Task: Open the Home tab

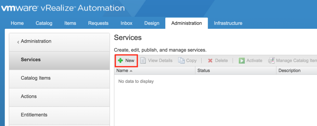Action: 17,23
